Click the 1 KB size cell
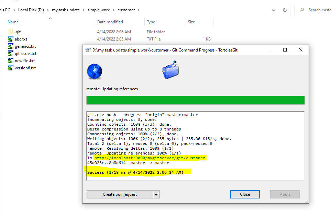 207,39
